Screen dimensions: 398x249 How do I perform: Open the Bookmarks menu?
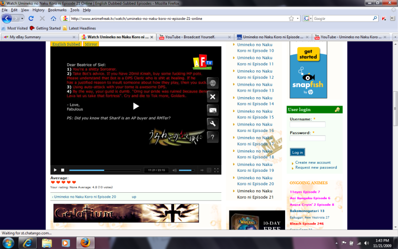pyautogui.click(x=57, y=10)
